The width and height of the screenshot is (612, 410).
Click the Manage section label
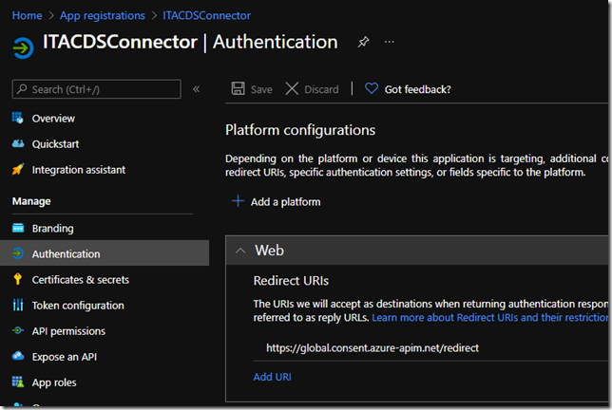(x=31, y=201)
